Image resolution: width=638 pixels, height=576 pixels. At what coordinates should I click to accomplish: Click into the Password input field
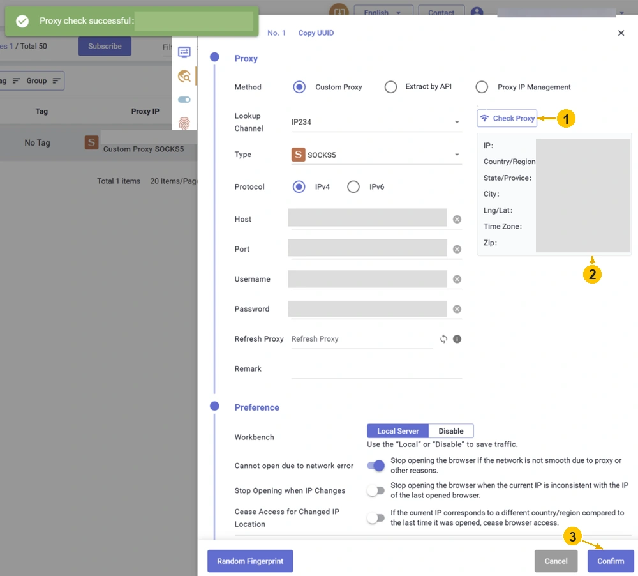pyautogui.click(x=367, y=309)
